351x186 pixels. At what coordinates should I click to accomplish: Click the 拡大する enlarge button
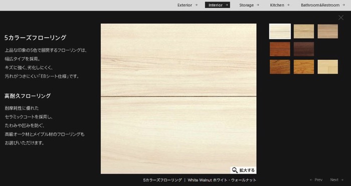pos(243,170)
